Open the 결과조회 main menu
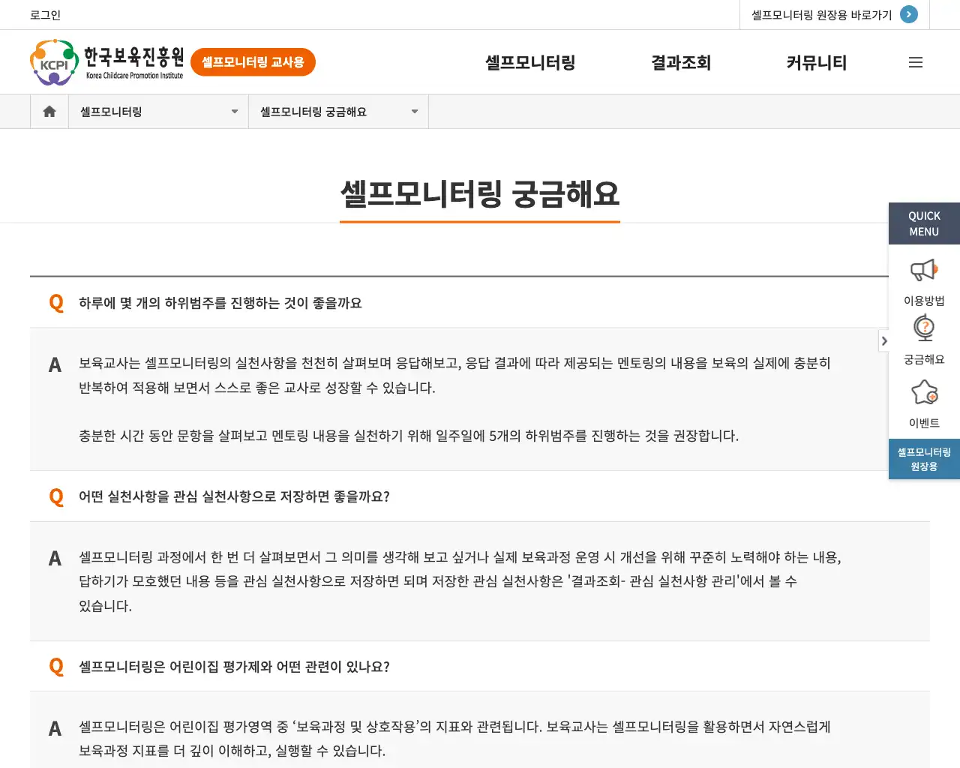Image resolution: width=960 pixels, height=768 pixels. click(681, 63)
